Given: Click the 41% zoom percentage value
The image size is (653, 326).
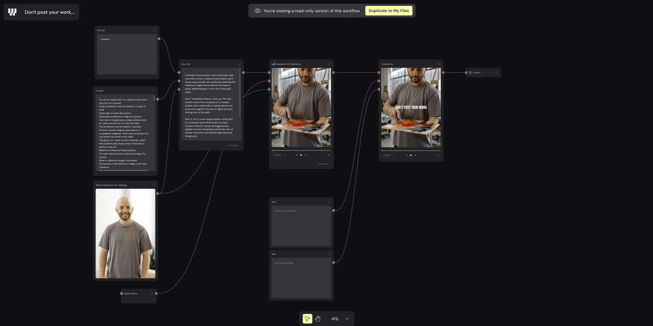Looking at the screenshot, I should point(335,319).
